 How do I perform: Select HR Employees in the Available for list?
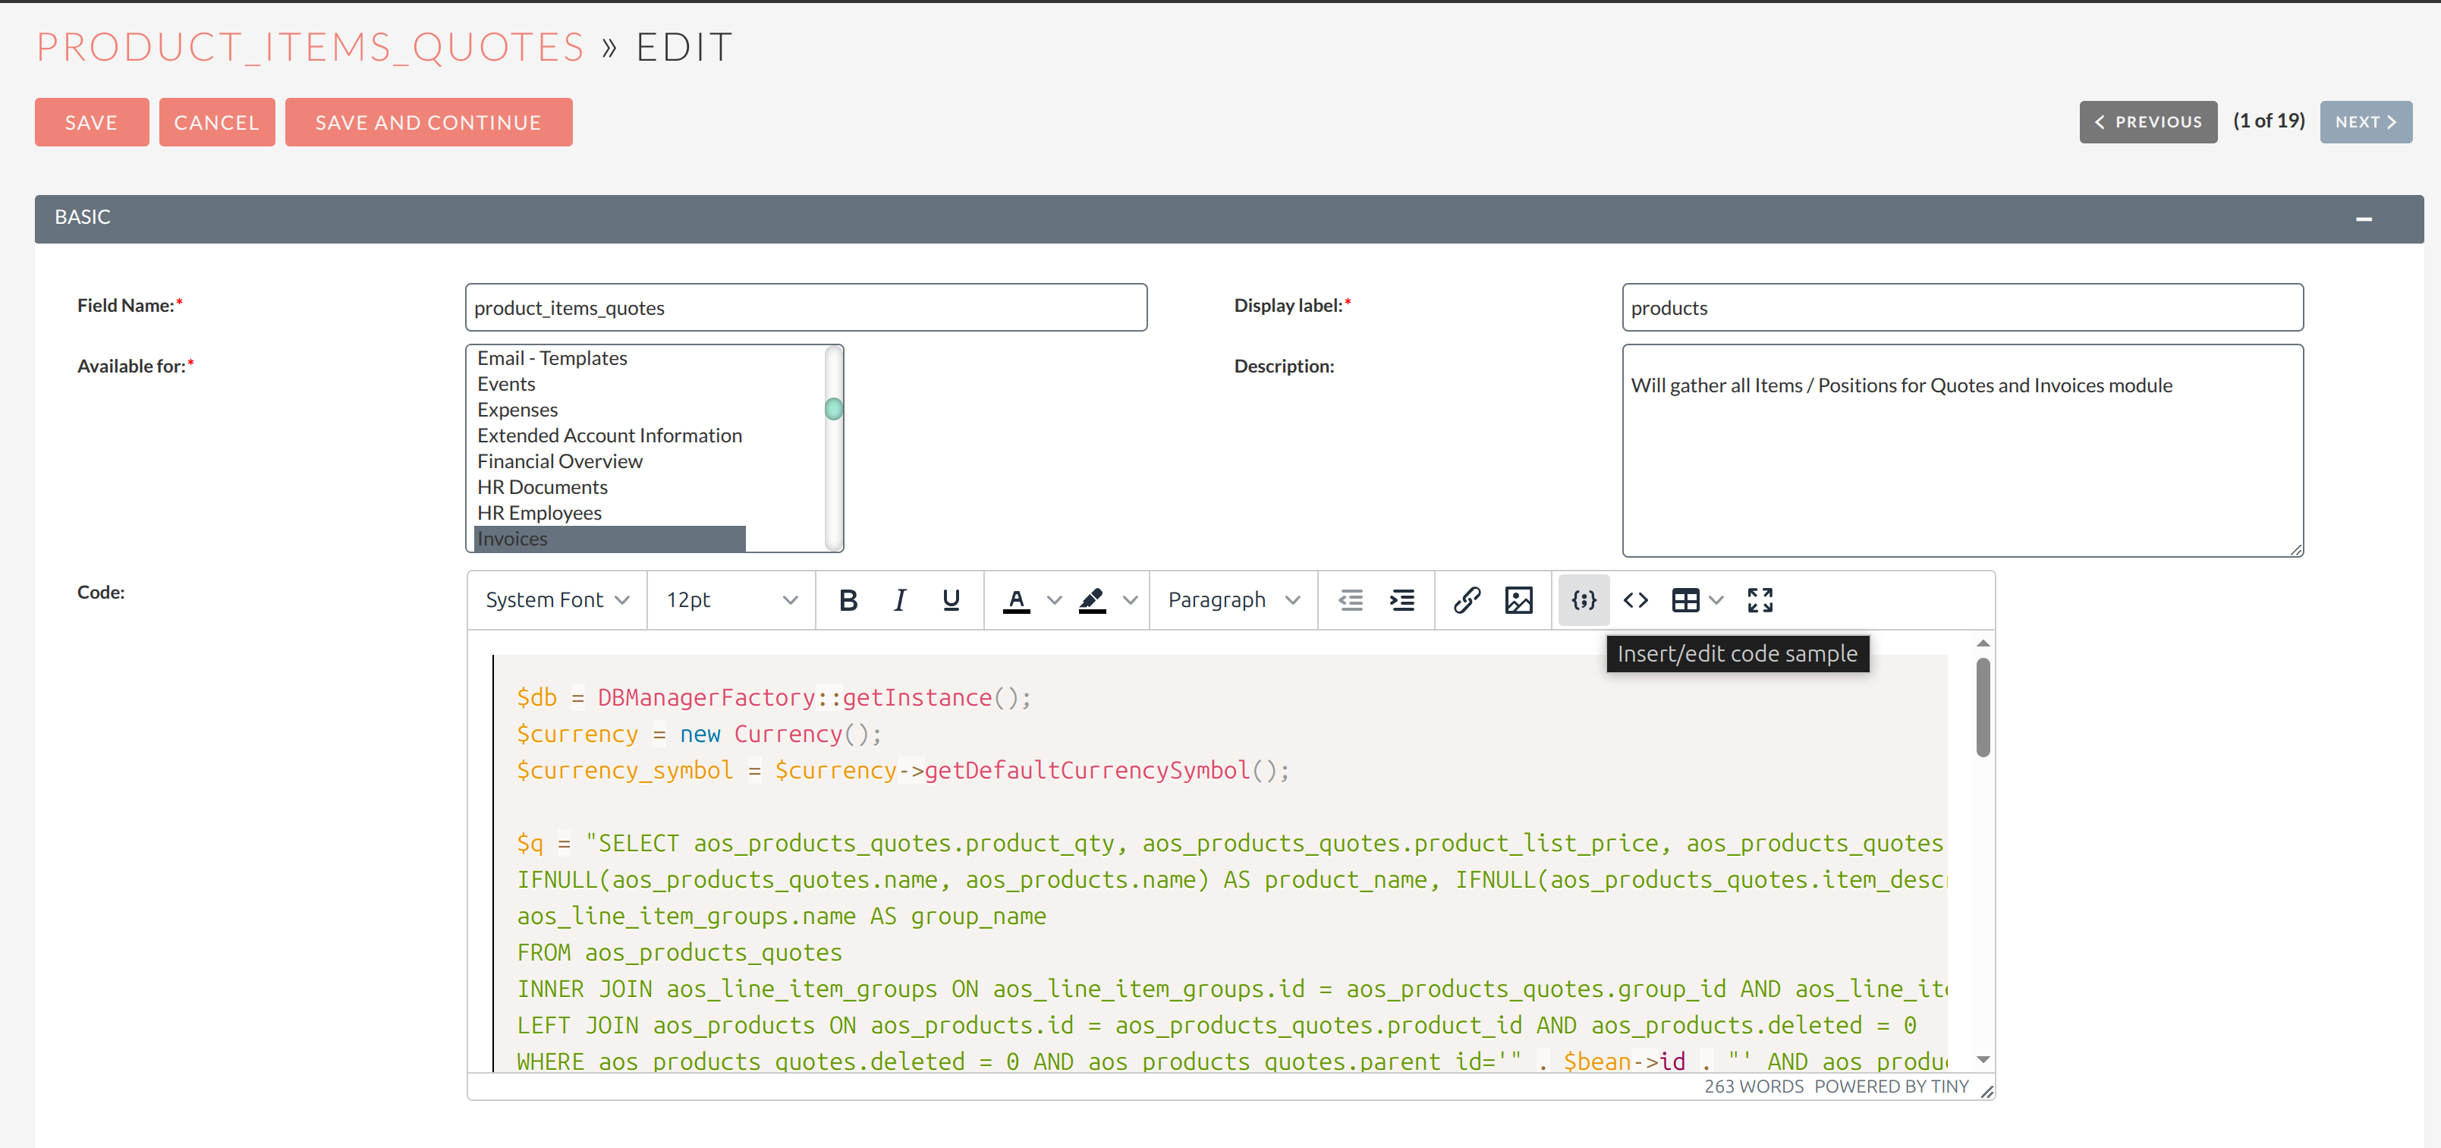(x=538, y=512)
